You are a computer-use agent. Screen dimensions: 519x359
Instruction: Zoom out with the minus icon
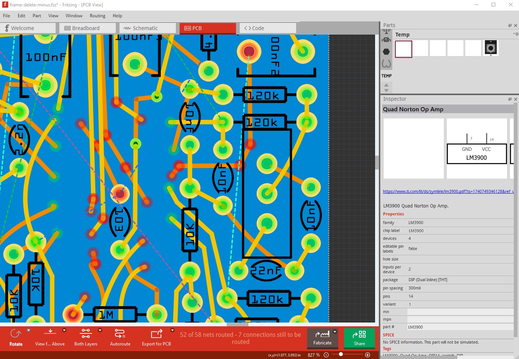coord(326,355)
